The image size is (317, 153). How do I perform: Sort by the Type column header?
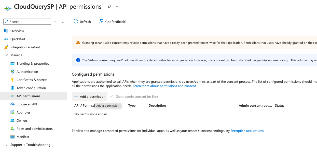pos(132,105)
